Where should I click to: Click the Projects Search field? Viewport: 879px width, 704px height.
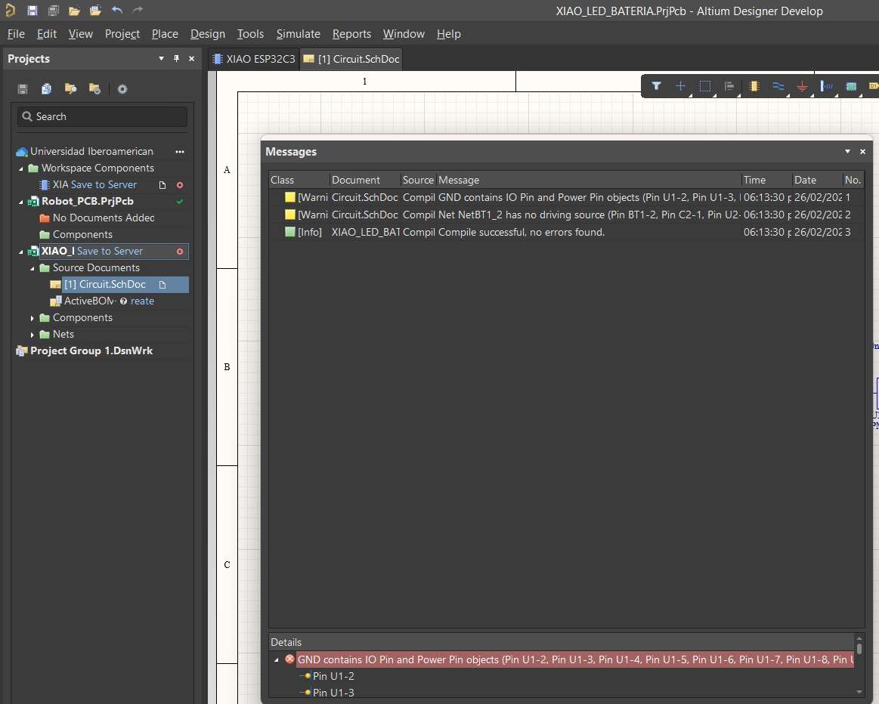click(x=103, y=116)
